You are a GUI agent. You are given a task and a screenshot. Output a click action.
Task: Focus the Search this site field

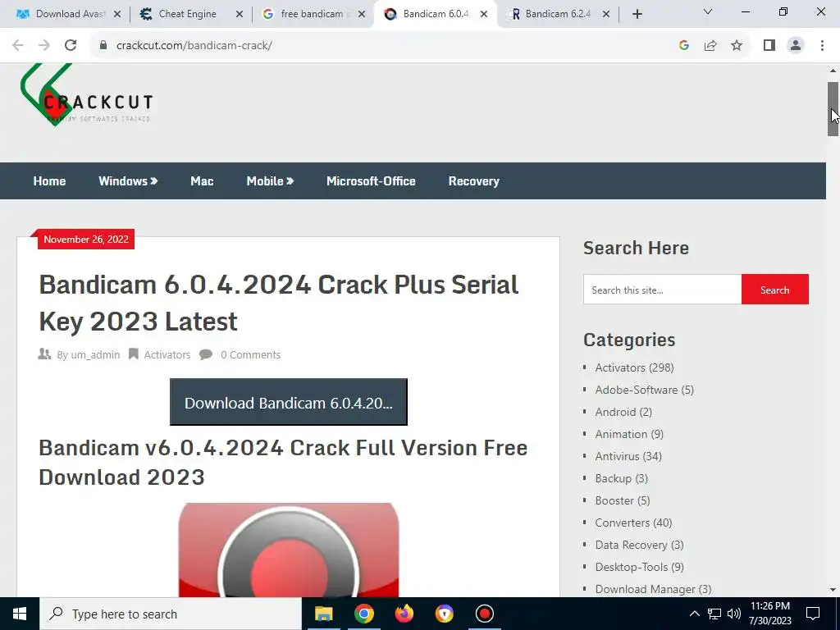(662, 290)
